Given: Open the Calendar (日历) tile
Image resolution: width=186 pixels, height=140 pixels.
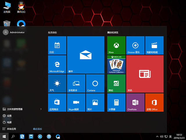Looking at the screenshot, I should point(57,45).
